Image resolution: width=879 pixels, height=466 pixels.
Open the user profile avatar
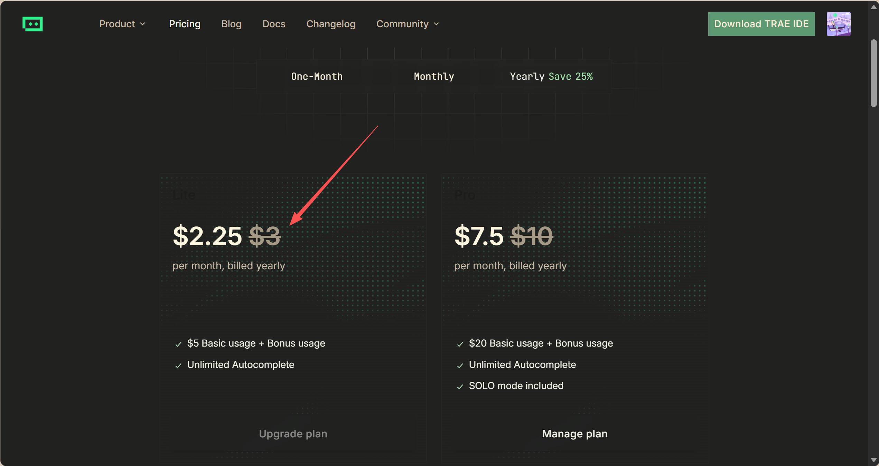coord(838,24)
